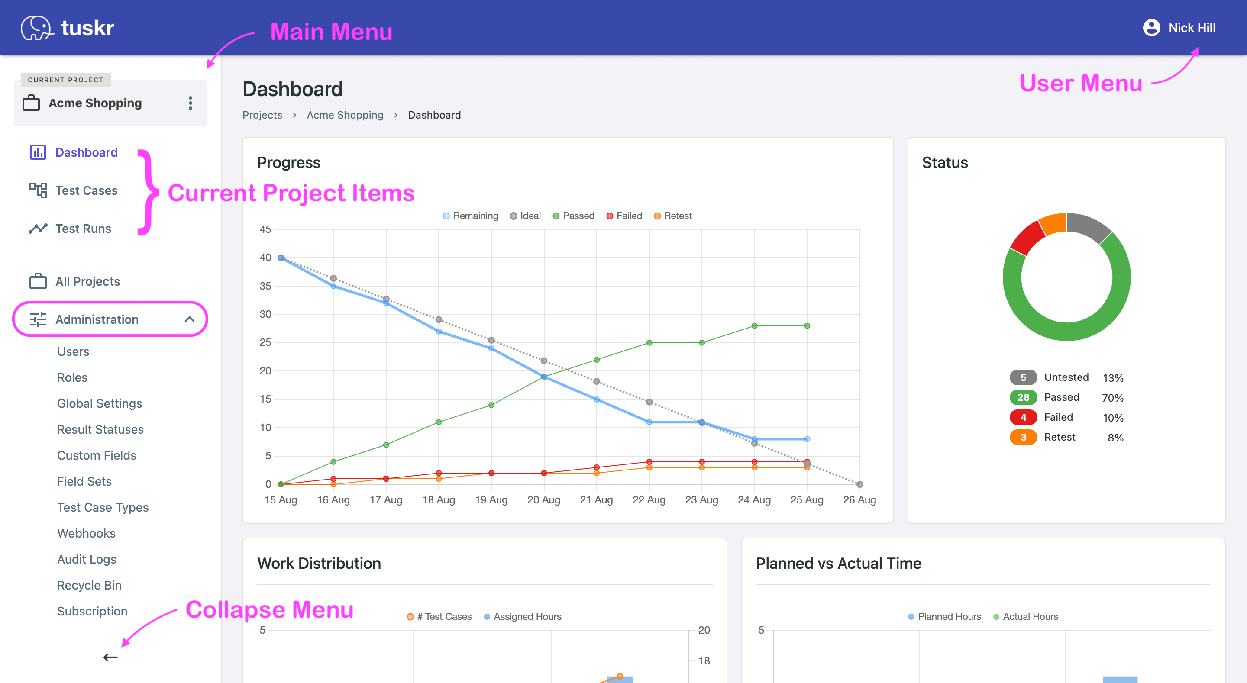Collapse the Administration section chevron
The height and width of the screenshot is (683, 1247).
pos(190,319)
